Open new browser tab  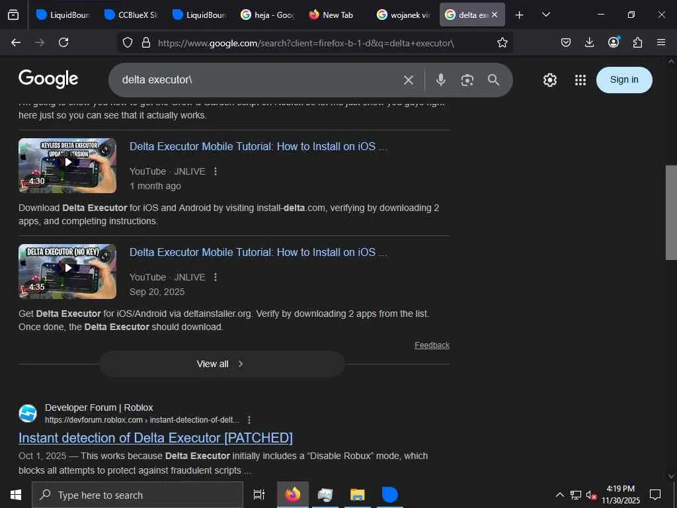[520, 15]
